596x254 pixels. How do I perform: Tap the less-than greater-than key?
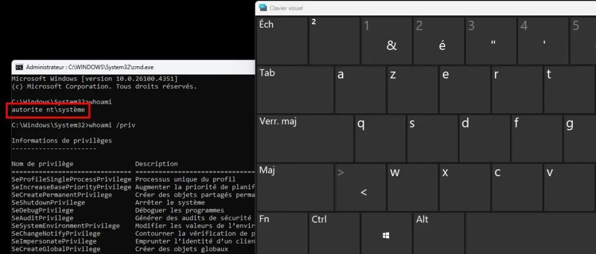[360, 187]
